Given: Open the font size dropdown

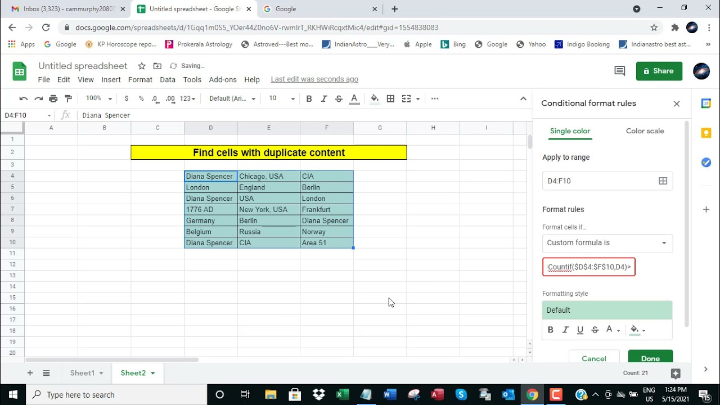Looking at the screenshot, I should pos(281,98).
